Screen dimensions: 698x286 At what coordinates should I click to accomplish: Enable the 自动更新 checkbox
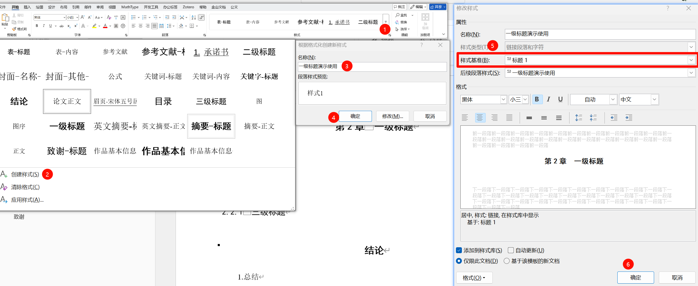[x=511, y=251]
